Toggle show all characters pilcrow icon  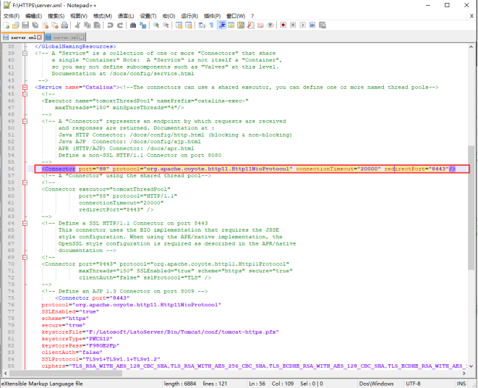tap(212, 25)
